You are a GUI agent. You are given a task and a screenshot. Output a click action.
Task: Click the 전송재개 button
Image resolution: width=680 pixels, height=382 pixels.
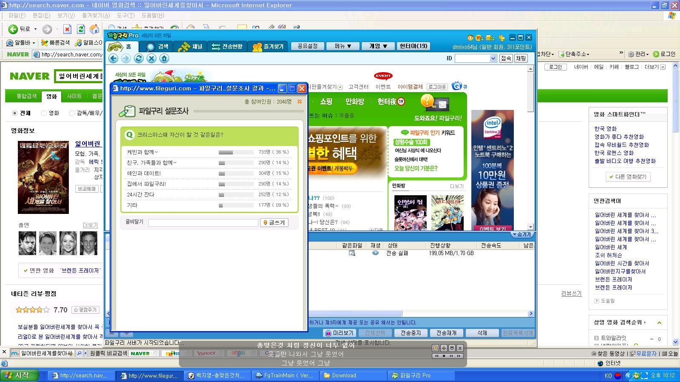[x=446, y=333]
